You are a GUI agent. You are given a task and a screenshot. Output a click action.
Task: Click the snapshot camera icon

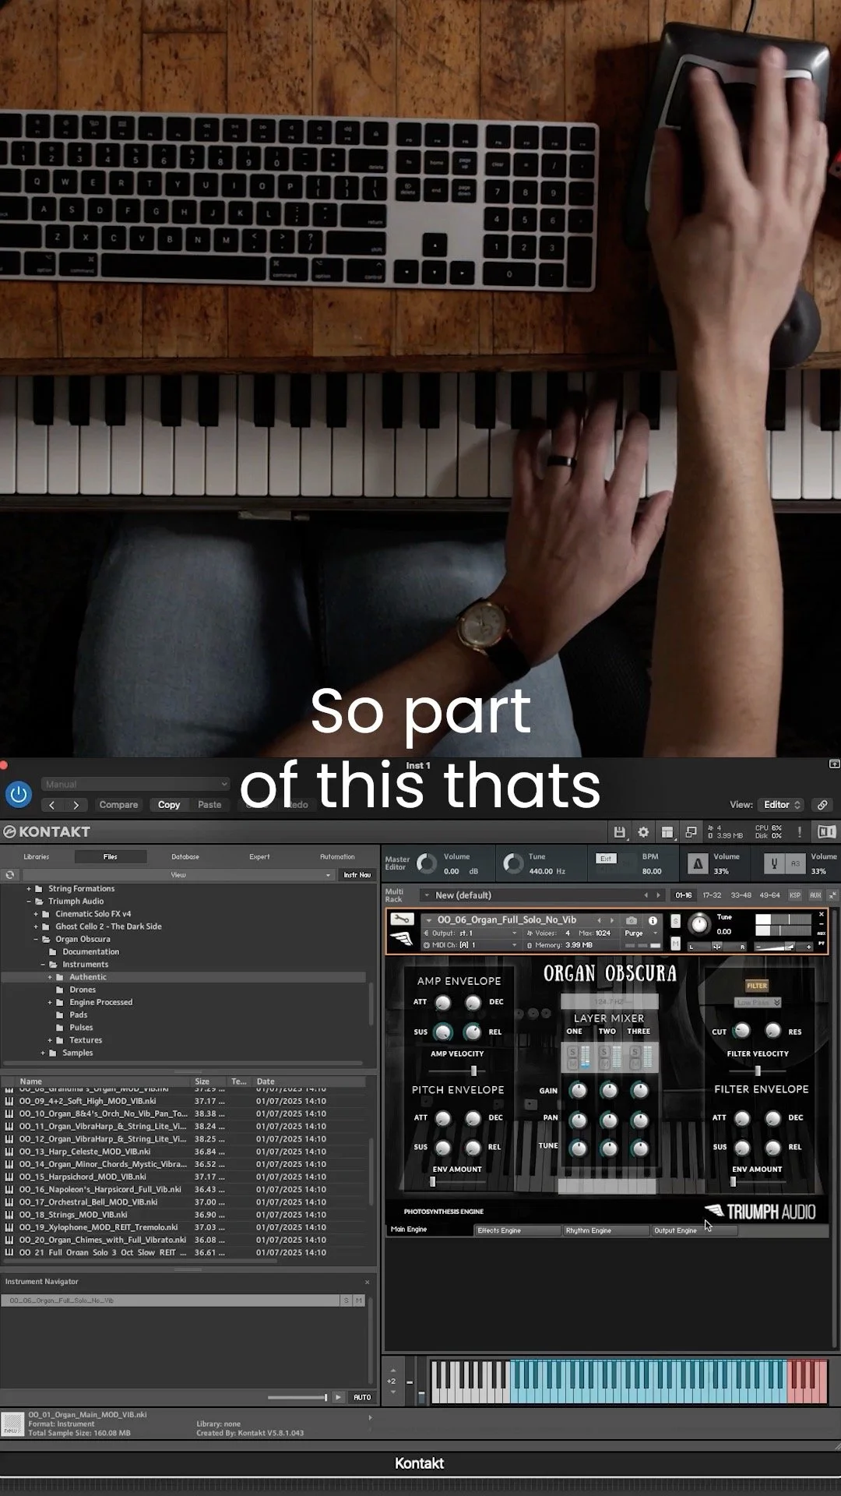pos(632,920)
